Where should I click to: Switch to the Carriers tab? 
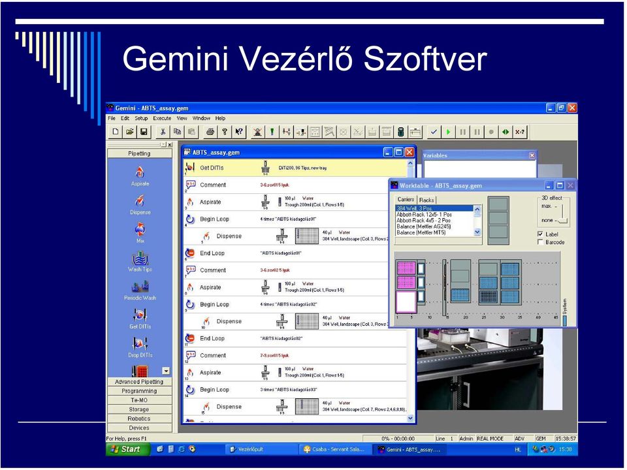click(x=406, y=200)
